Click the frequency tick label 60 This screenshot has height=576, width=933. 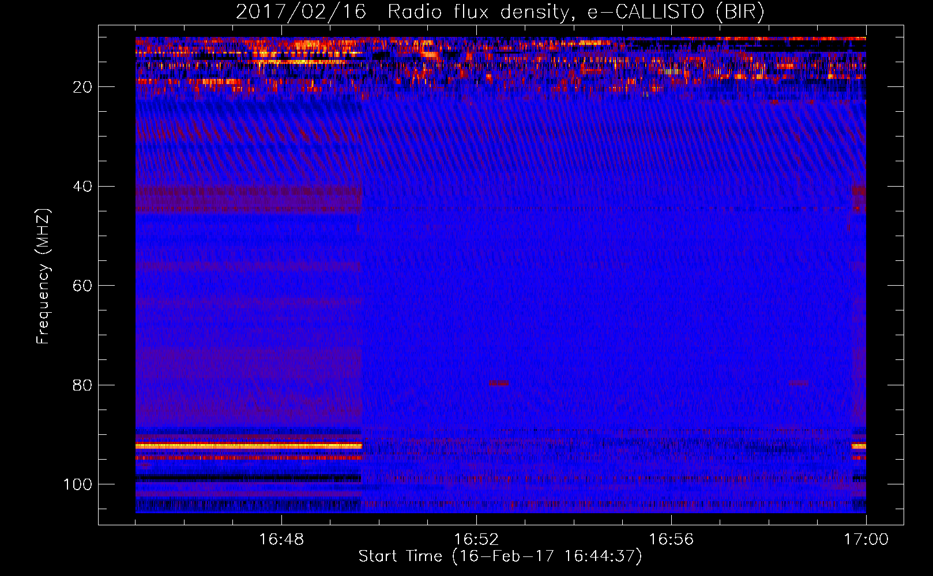[82, 286]
